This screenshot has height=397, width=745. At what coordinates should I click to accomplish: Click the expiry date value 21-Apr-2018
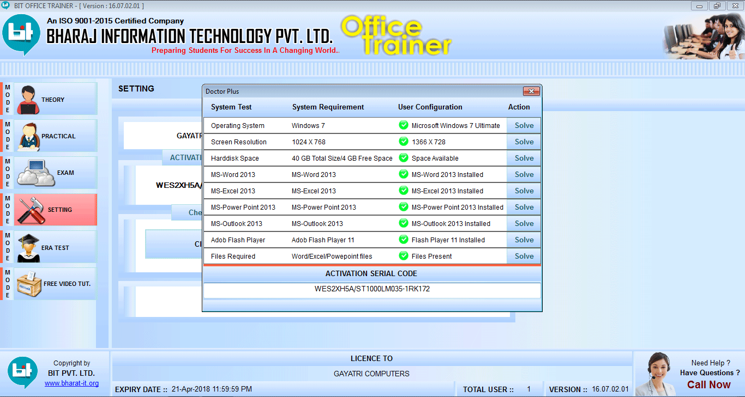pos(212,389)
